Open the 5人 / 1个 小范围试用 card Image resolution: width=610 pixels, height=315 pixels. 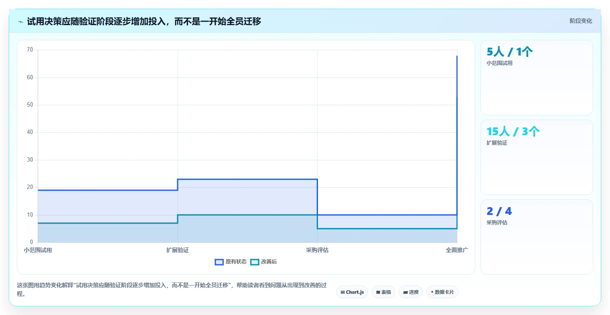537,78
